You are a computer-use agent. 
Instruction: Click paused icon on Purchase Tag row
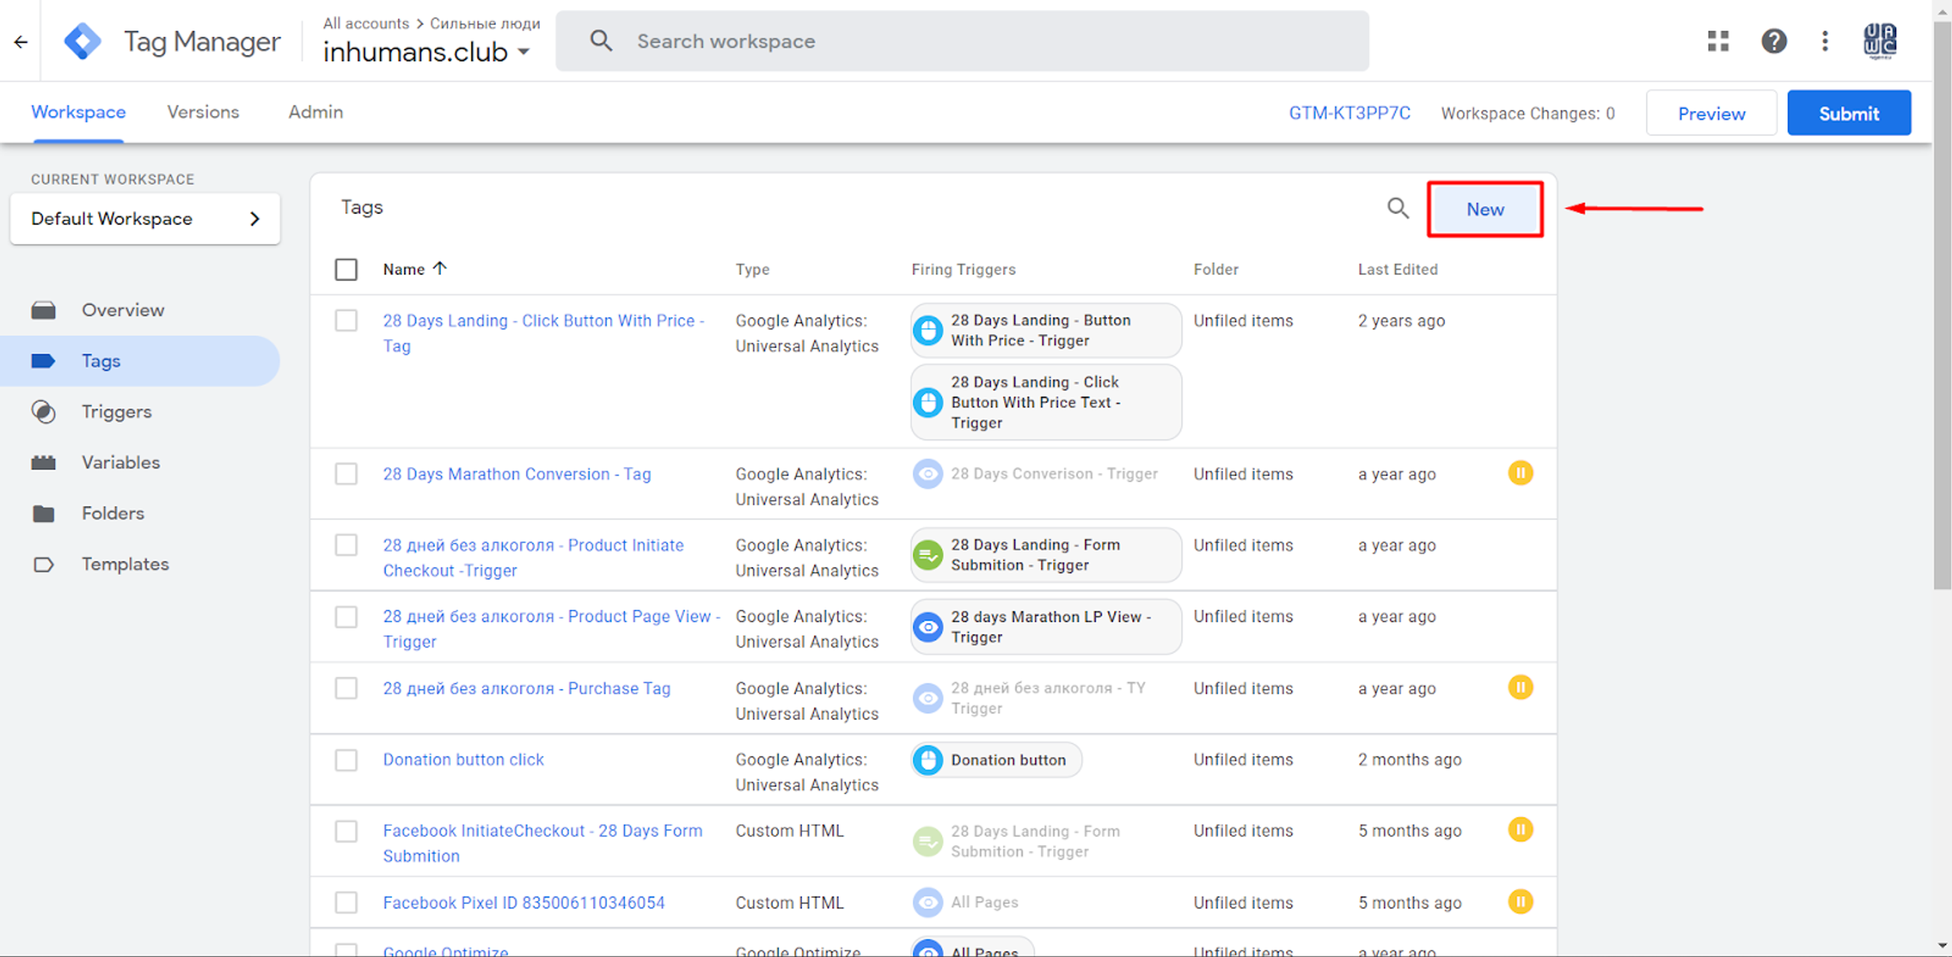pos(1520,687)
